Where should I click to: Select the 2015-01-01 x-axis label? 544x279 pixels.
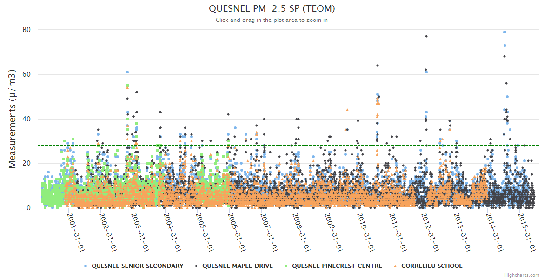527,232
